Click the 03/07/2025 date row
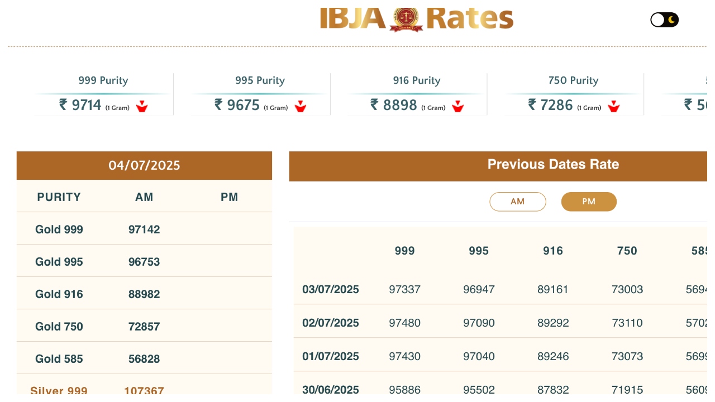This screenshot has width=715, height=402. point(331,289)
